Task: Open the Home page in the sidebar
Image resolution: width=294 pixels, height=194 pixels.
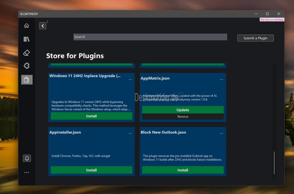Action: coord(26,25)
